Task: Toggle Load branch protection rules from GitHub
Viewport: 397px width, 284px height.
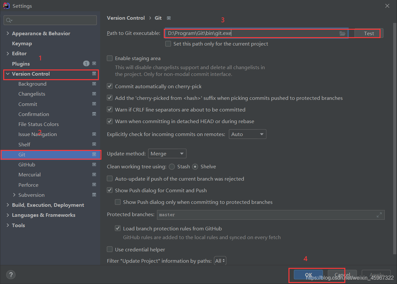Action: point(118,228)
